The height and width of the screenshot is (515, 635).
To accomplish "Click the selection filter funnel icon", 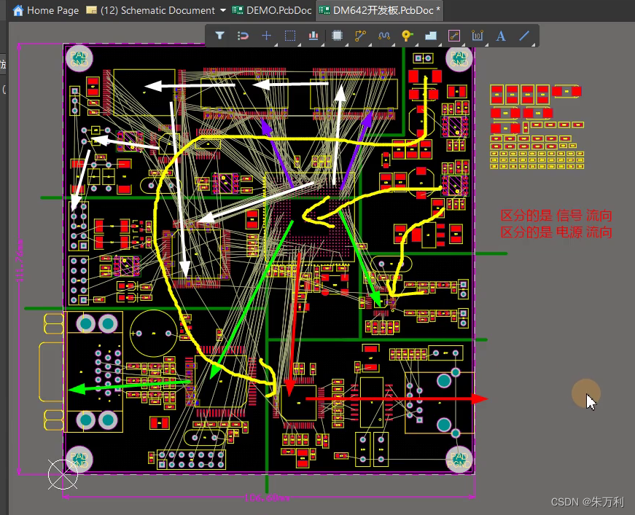I will pyautogui.click(x=219, y=35).
